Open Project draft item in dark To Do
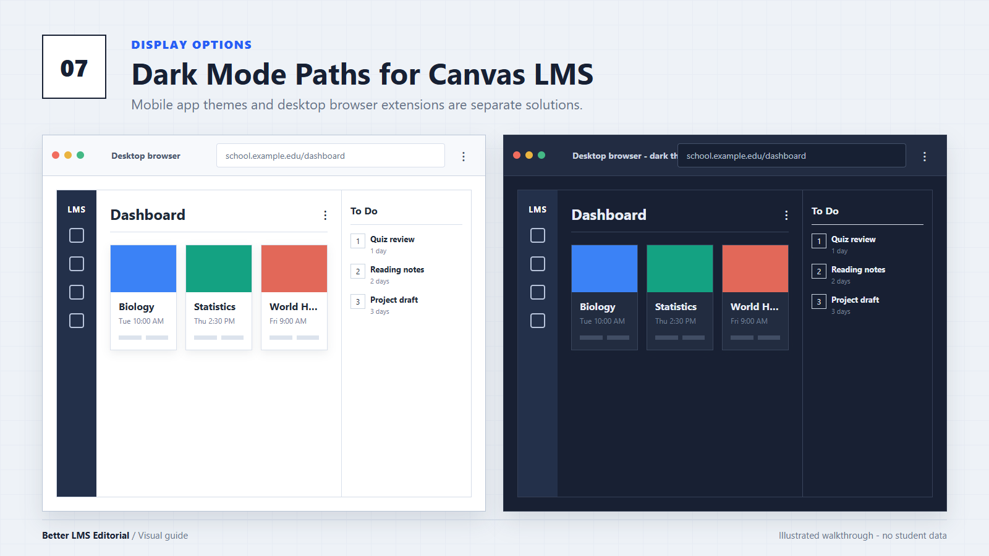This screenshot has width=989, height=556. point(867,305)
